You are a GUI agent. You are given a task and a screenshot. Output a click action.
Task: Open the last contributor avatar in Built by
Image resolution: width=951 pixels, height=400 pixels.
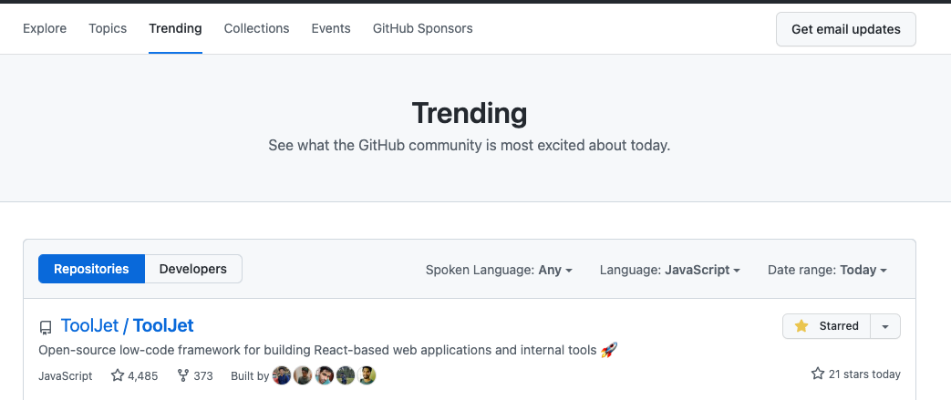(367, 375)
